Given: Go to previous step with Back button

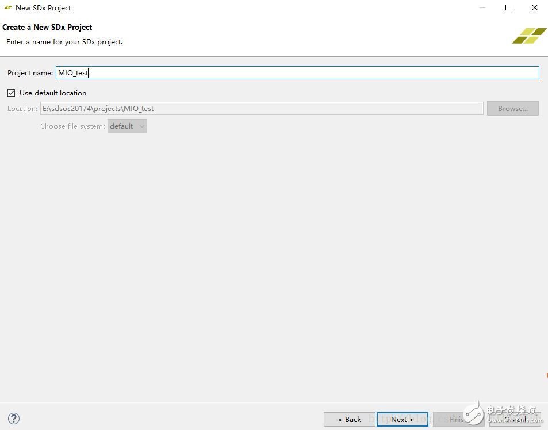Looking at the screenshot, I should (x=349, y=419).
